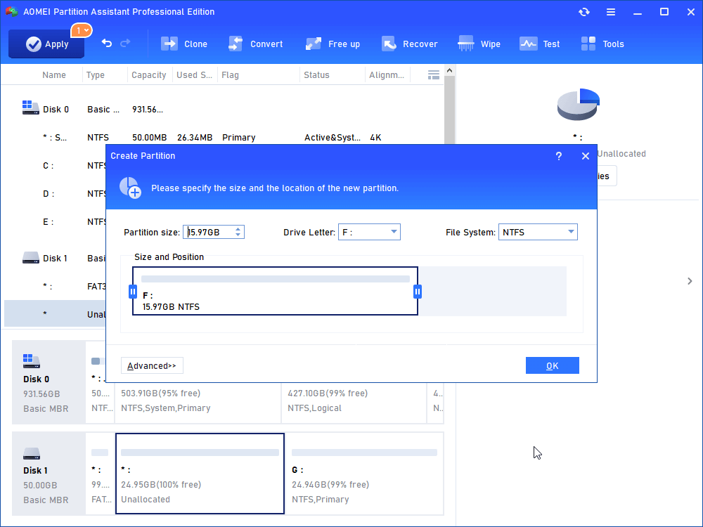Screen dimensions: 703x527
Task: Open the Test menu
Action: [x=539, y=44]
